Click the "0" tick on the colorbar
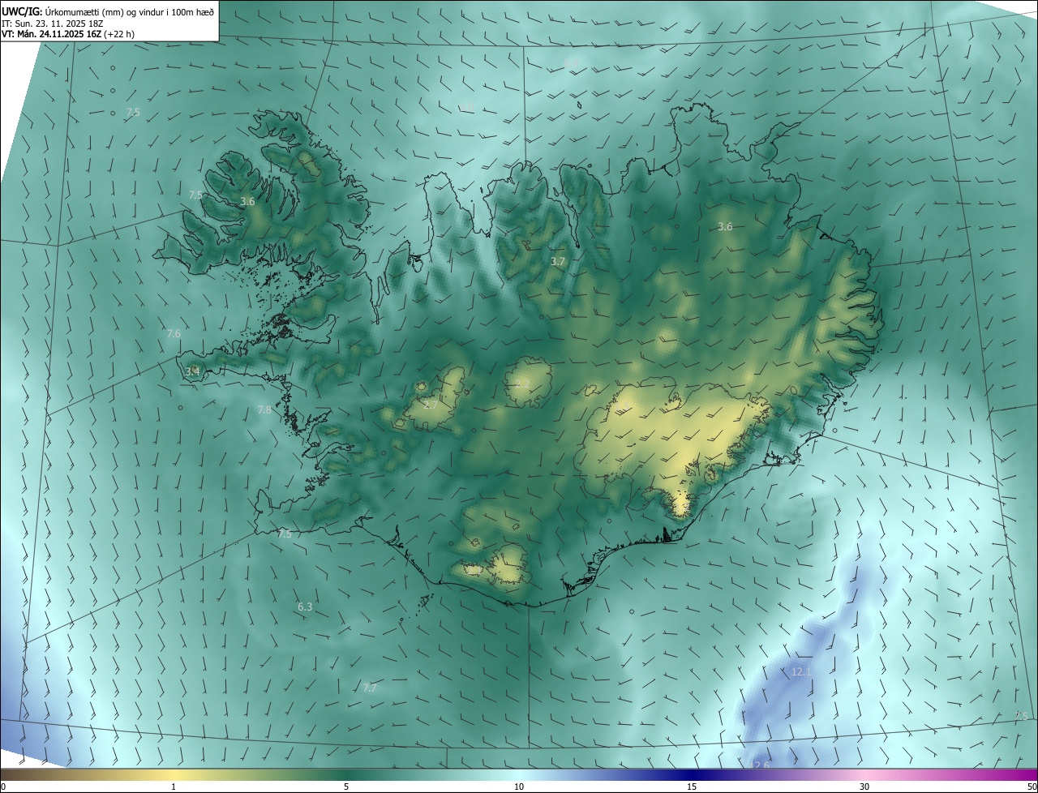1038x793 pixels. pos(3,787)
